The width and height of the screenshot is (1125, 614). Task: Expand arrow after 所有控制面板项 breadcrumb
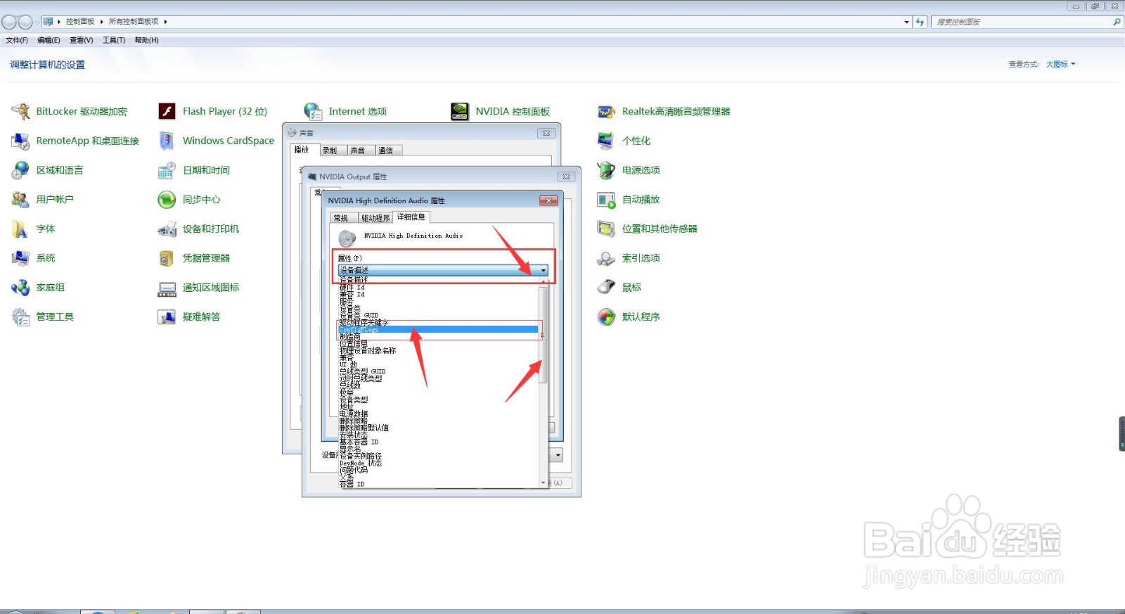point(165,22)
